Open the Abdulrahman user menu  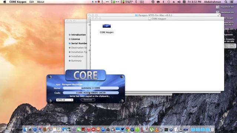[212, 2]
